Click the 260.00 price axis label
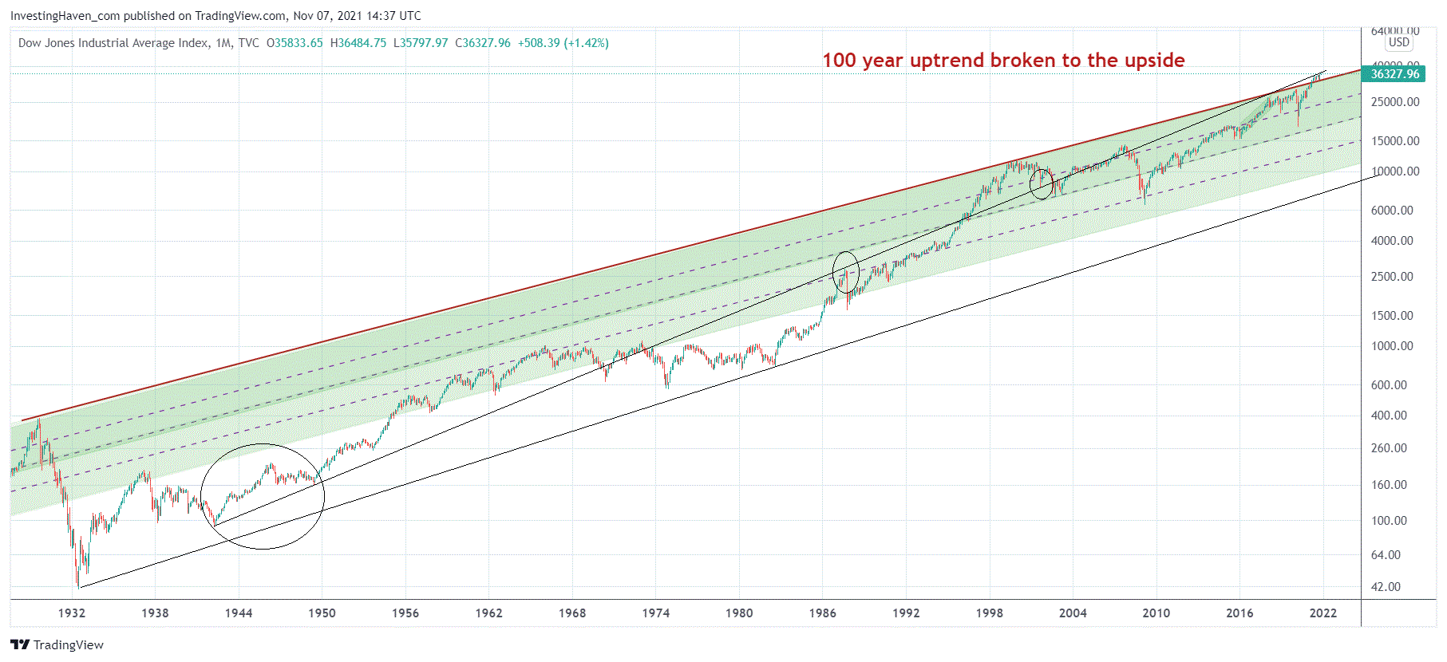Image resolution: width=1447 pixels, height=662 pixels. tap(1389, 448)
